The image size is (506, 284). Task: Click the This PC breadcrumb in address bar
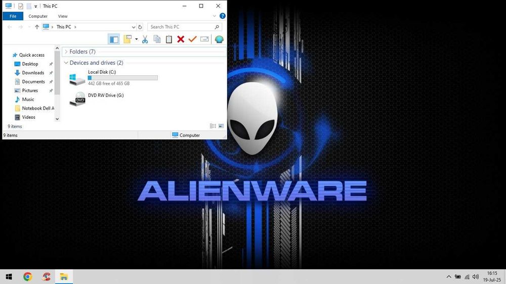click(x=64, y=27)
